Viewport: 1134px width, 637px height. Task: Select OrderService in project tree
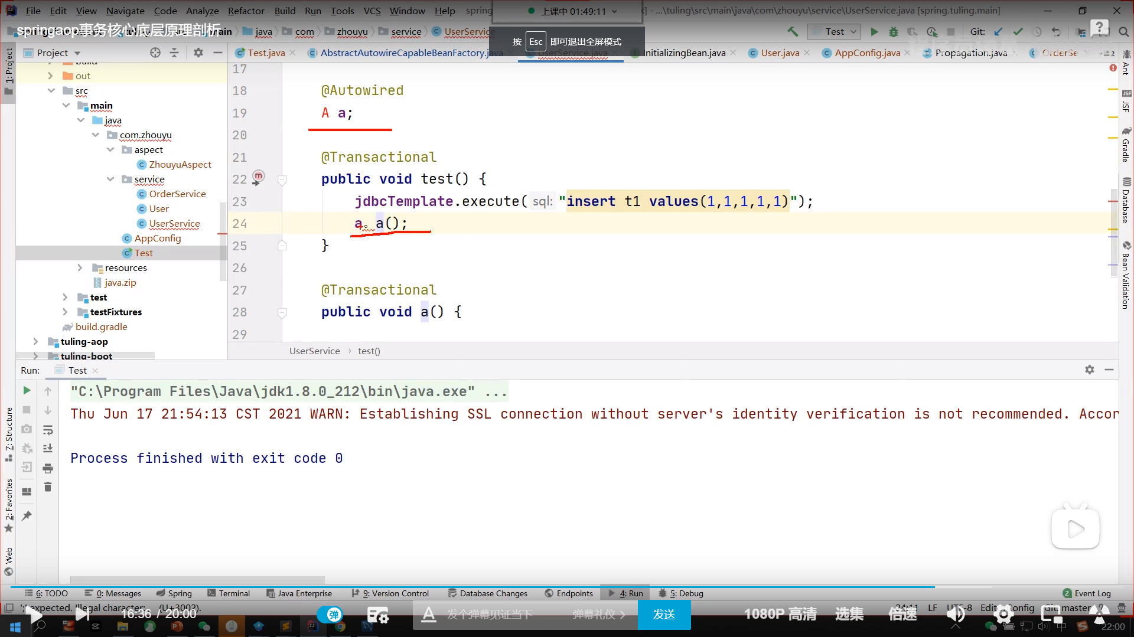point(177,194)
